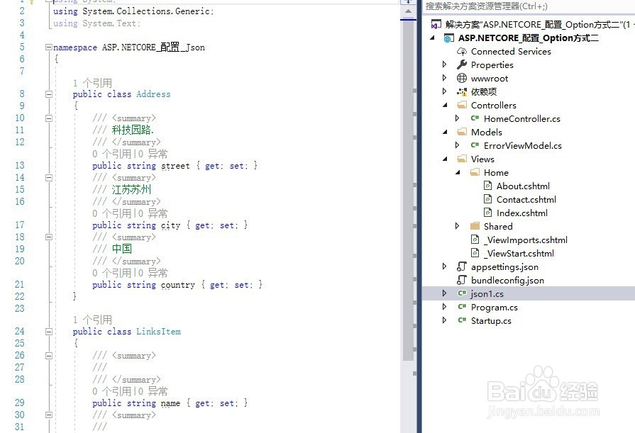Collapse the summary comment above city property
The height and width of the screenshot is (433, 635).
click(x=49, y=178)
